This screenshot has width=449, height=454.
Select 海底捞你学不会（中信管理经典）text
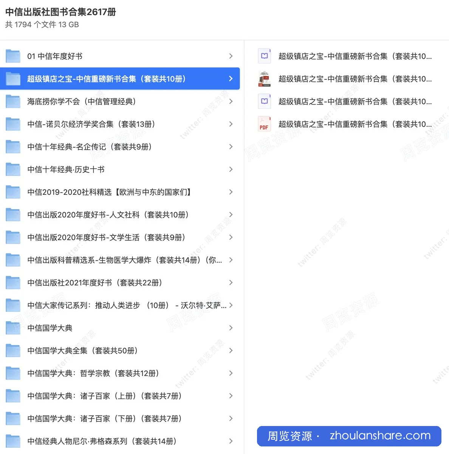(x=81, y=101)
